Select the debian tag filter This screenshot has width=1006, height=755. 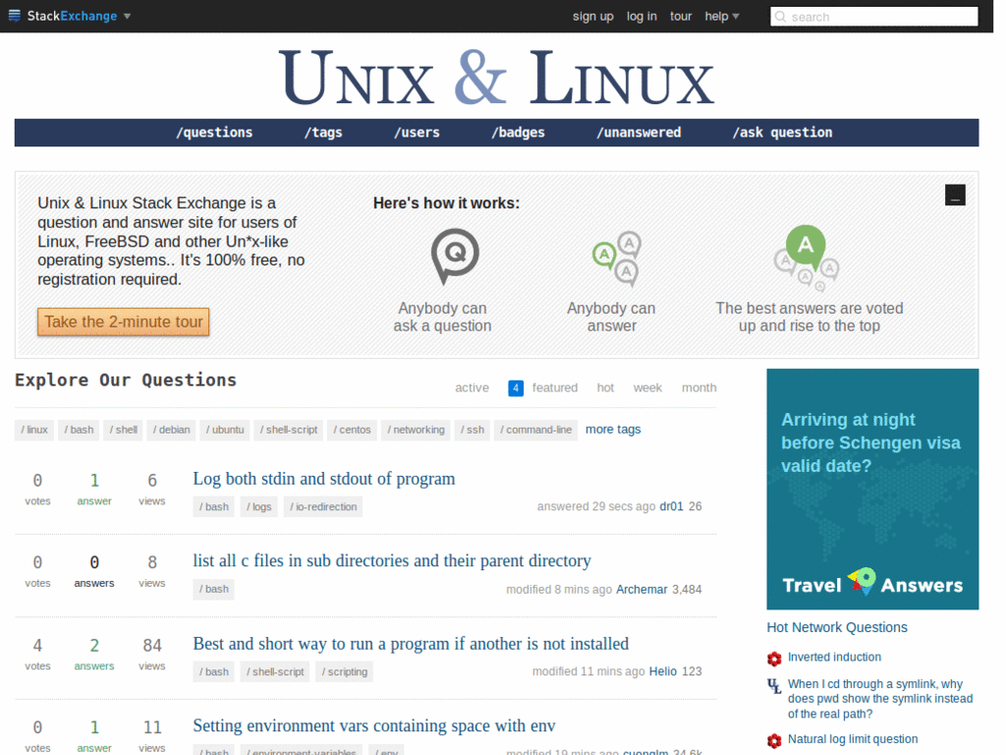point(171,430)
